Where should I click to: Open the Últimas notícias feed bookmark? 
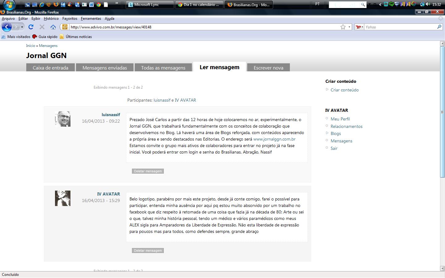tap(76, 36)
